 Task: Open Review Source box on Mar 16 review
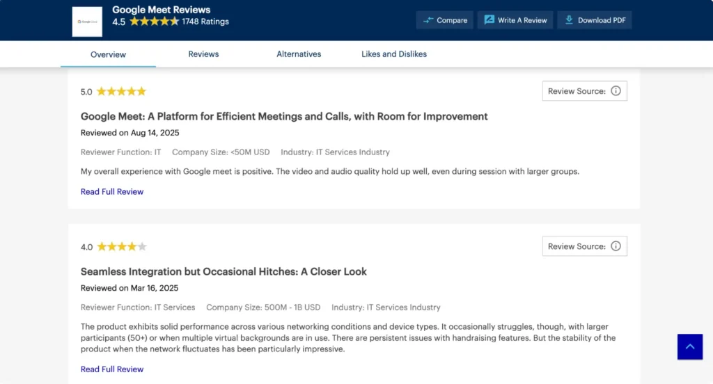pyautogui.click(x=585, y=246)
